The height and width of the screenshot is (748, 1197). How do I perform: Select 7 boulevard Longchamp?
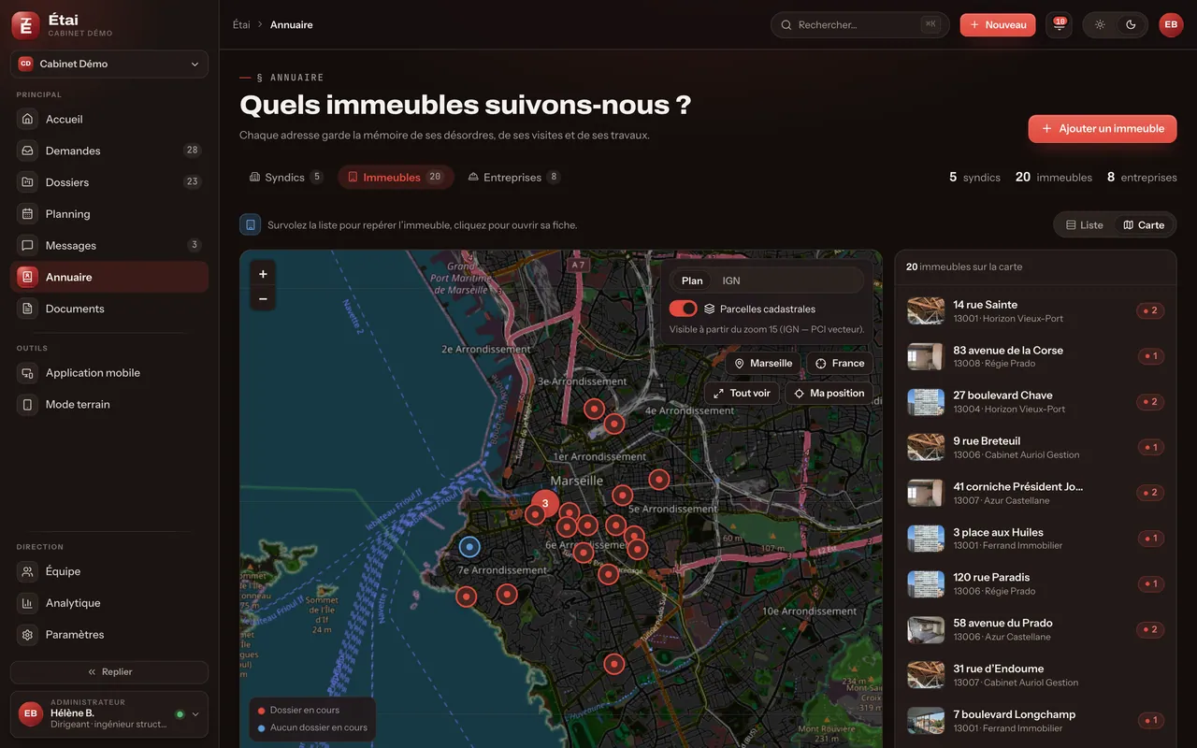point(1036,721)
